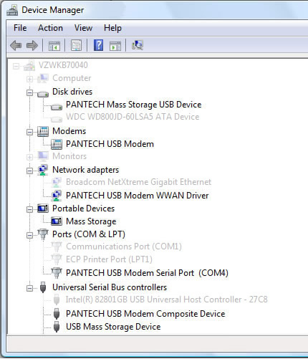308x359 pixels.
Task: Select Broadcom NetXtreme Gigabit Ethernet
Action: (138, 182)
